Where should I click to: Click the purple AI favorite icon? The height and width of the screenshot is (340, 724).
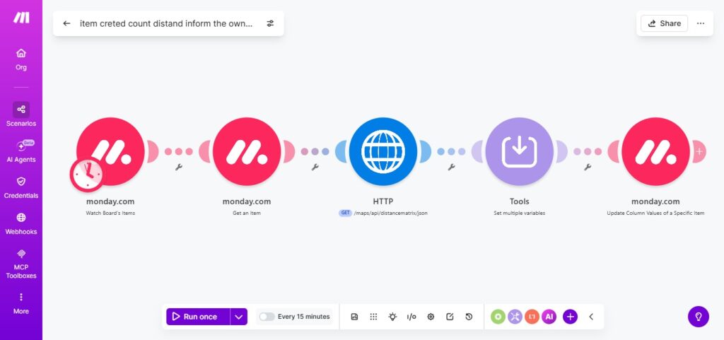pos(549,317)
